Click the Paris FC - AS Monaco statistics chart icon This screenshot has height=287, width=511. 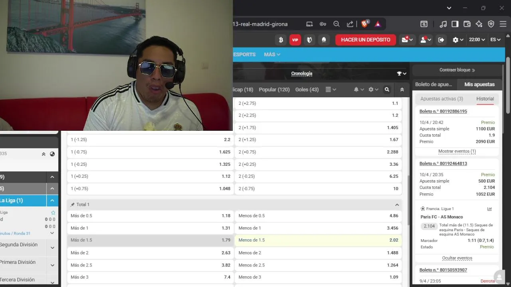click(x=490, y=209)
